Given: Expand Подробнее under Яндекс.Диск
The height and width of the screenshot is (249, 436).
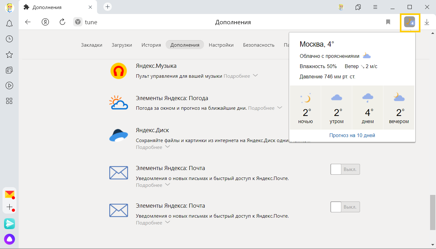Looking at the screenshot, I should [x=153, y=147].
